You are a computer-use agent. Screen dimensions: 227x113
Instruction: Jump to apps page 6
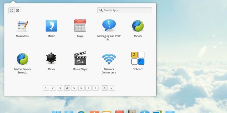click(x=81, y=88)
